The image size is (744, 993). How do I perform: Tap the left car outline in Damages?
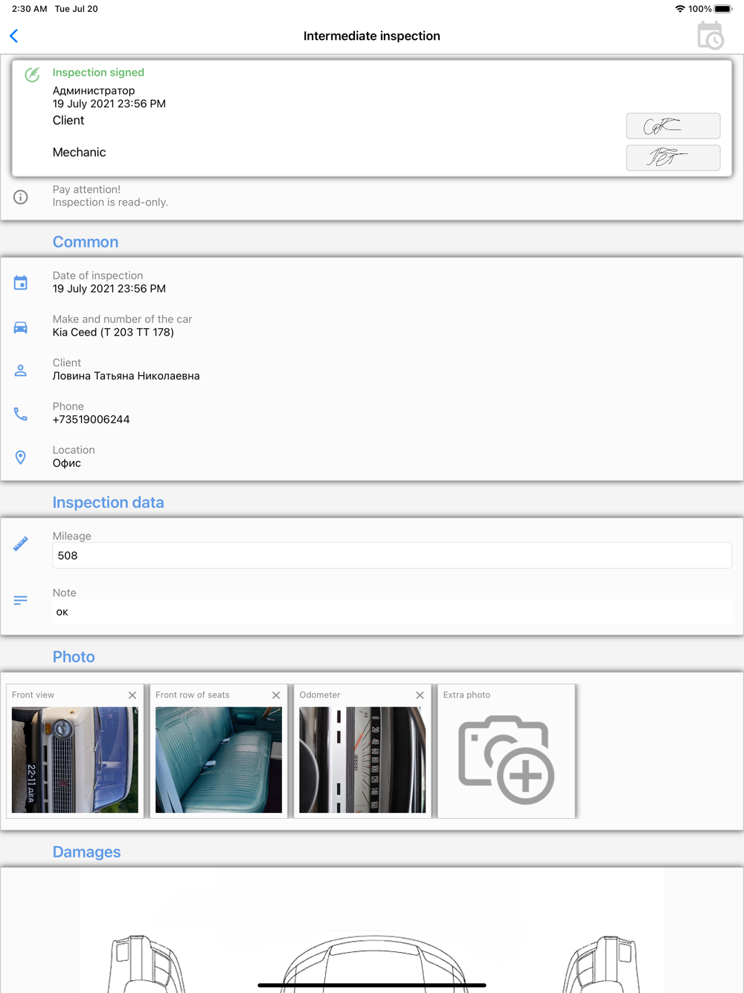[x=147, y=964]
